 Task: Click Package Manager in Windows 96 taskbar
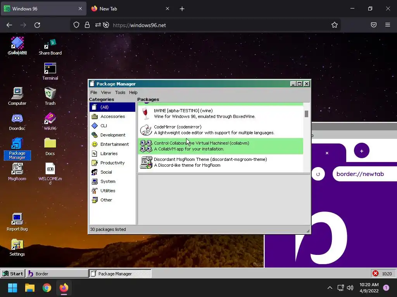coord(120,273)
